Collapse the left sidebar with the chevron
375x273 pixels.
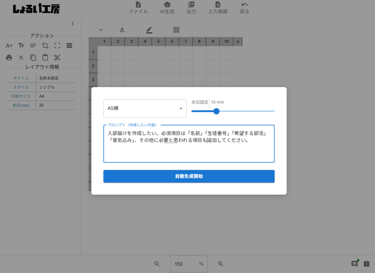click(73, 24)
